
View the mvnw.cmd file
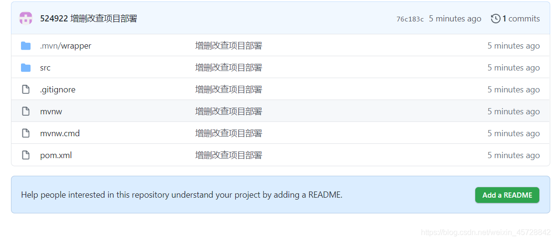[x=60, y=133]
